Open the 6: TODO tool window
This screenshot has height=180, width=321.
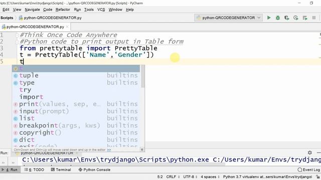[34, 169]
